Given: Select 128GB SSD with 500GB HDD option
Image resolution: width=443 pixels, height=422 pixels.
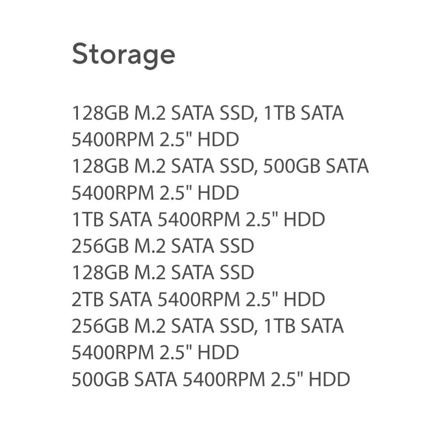Looking at the screenshot, I should 220,166.
